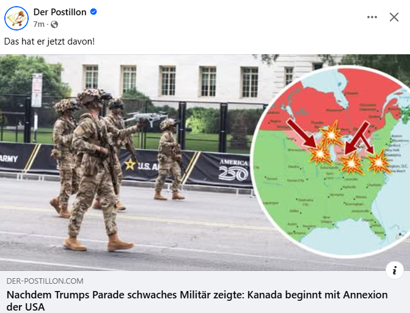
Task: Click the 7m post timestamp
Action: 39,24
